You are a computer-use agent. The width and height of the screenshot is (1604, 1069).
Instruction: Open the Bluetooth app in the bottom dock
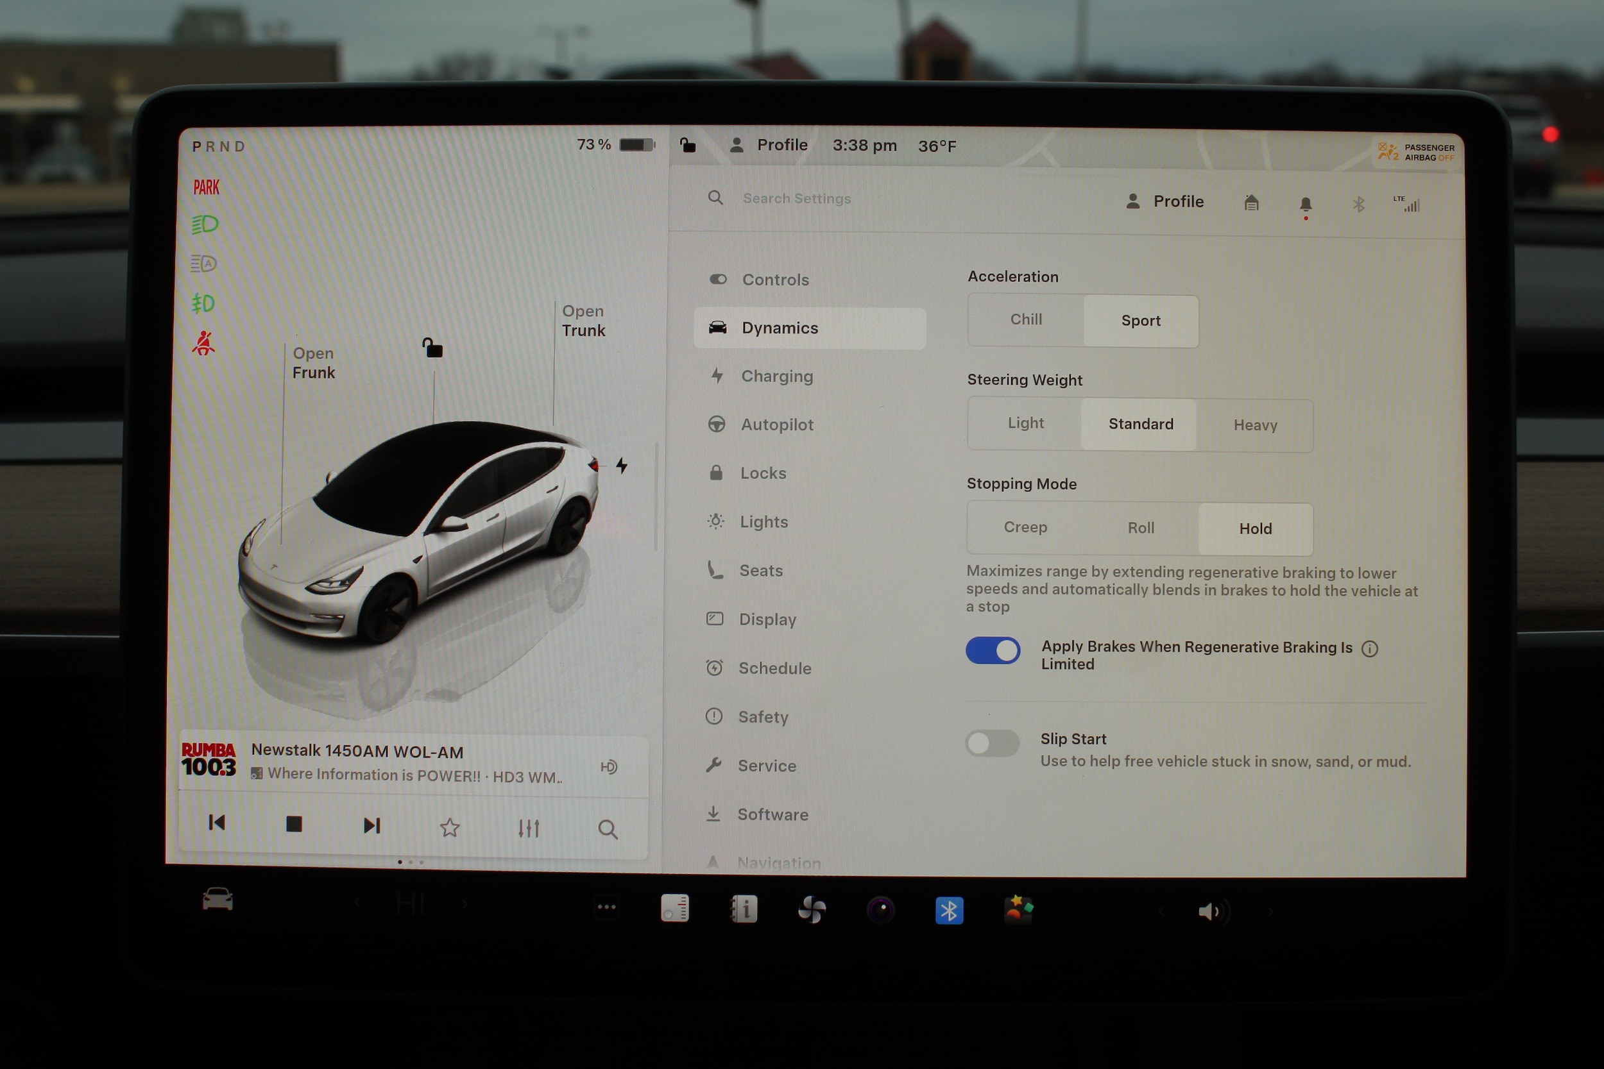(949, 910)
